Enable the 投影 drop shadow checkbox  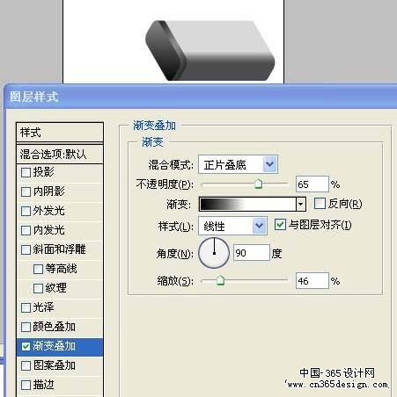point(26,172)
